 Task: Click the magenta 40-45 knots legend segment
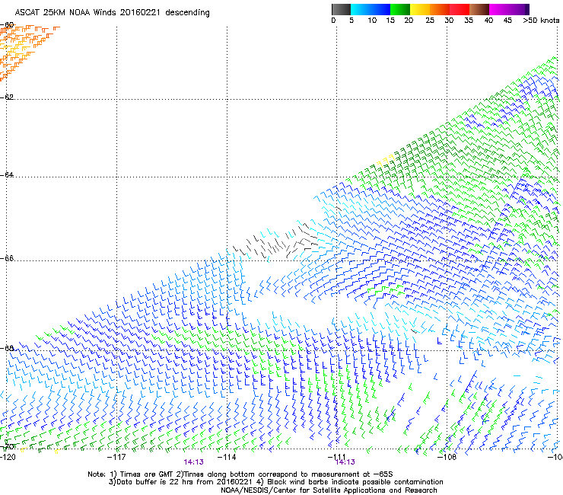(499, 9)
